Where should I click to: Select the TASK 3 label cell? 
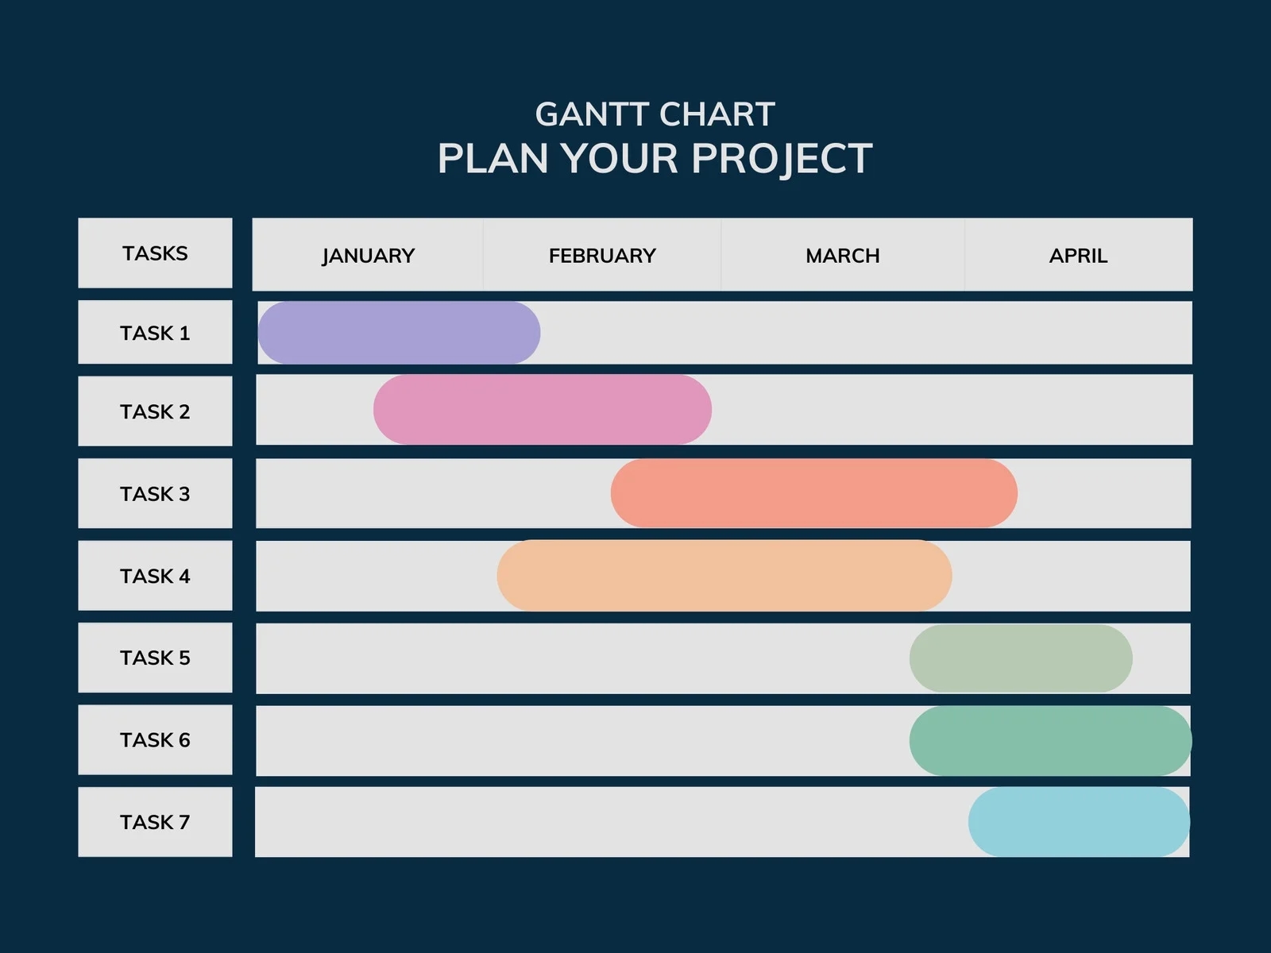[155, 494]
